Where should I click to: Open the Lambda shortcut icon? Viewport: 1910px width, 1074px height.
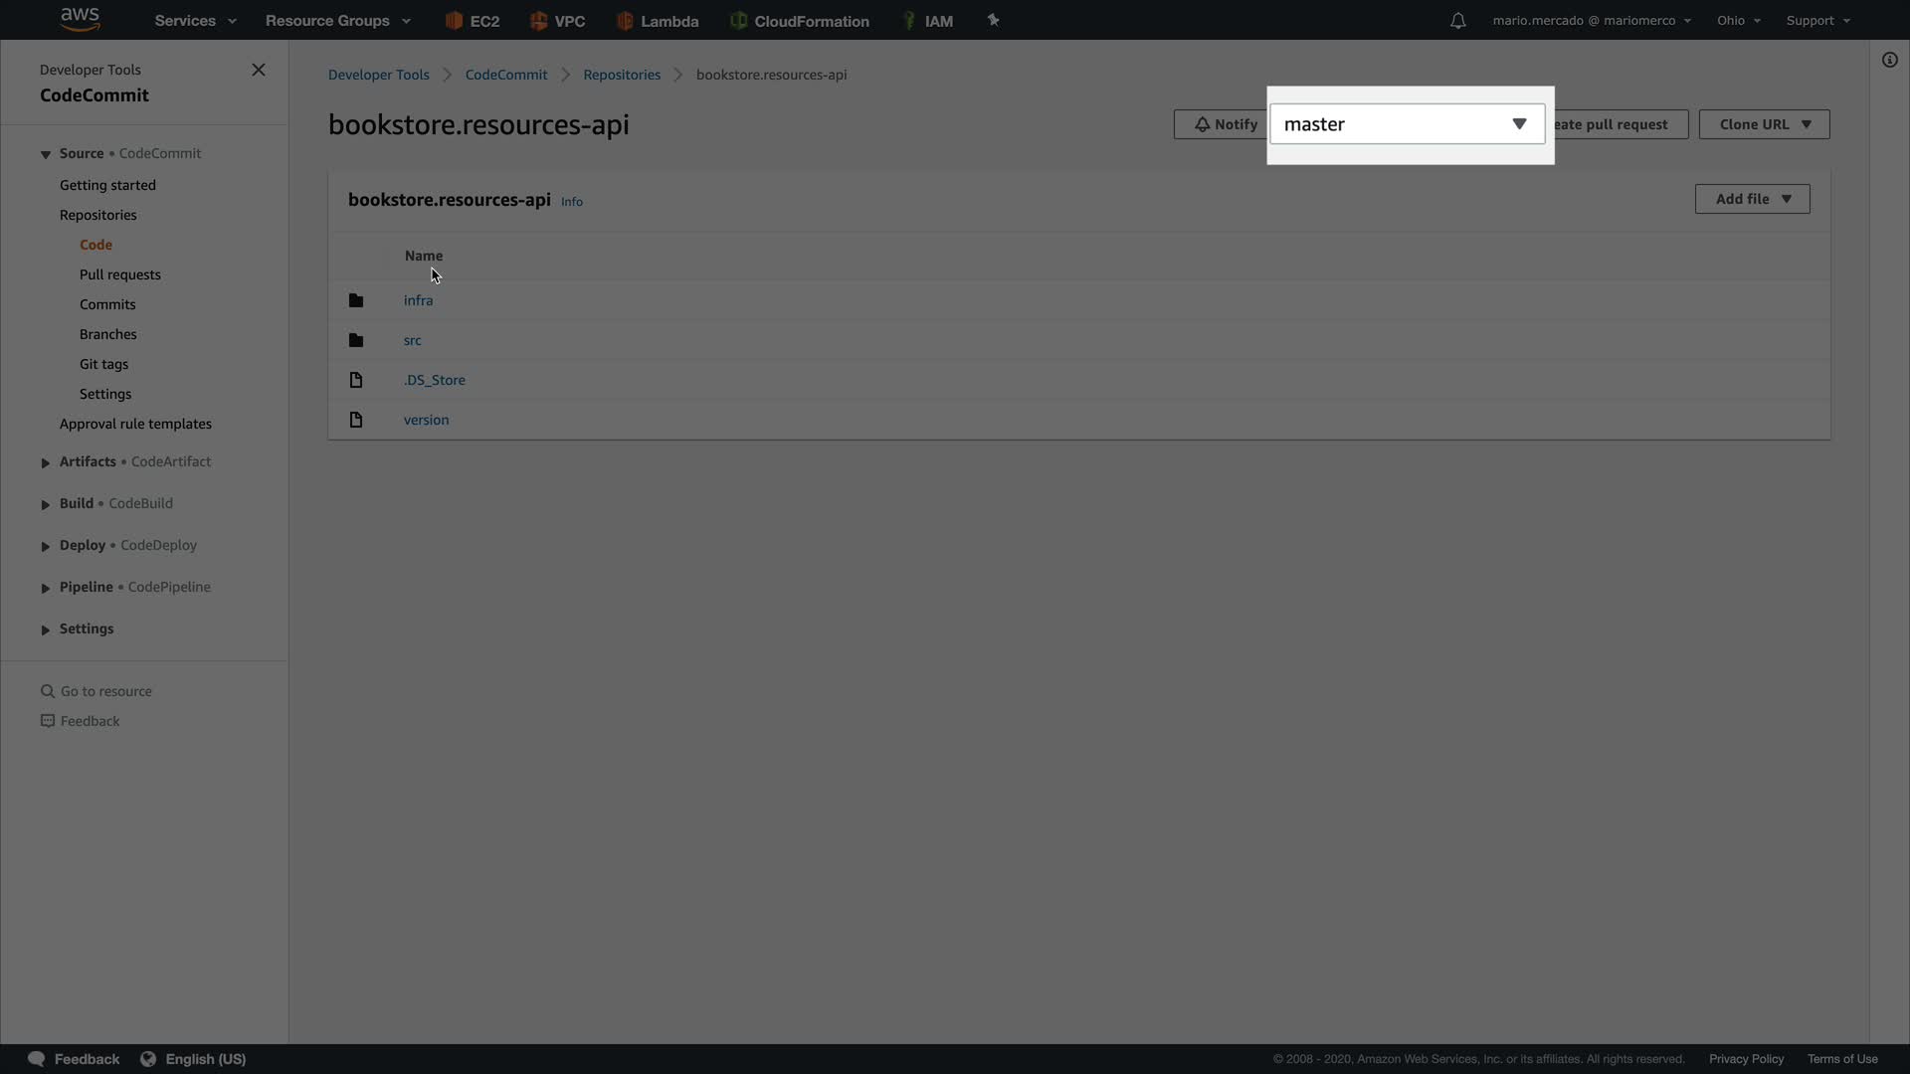click(x=626, y=21)
